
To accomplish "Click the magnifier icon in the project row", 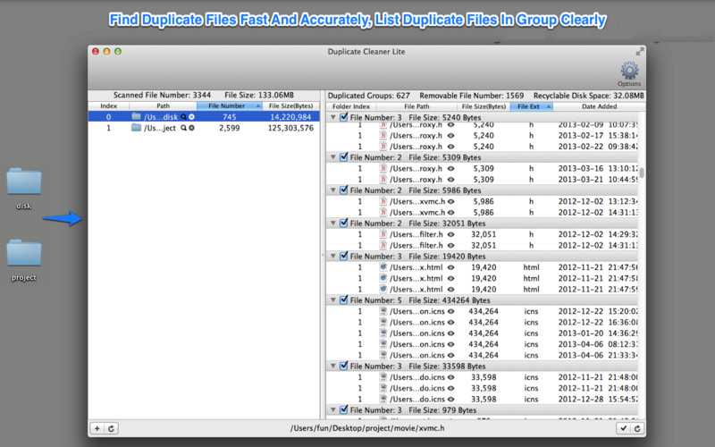I will coord(184,129).
